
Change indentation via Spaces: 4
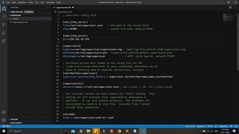click(201, 126)
